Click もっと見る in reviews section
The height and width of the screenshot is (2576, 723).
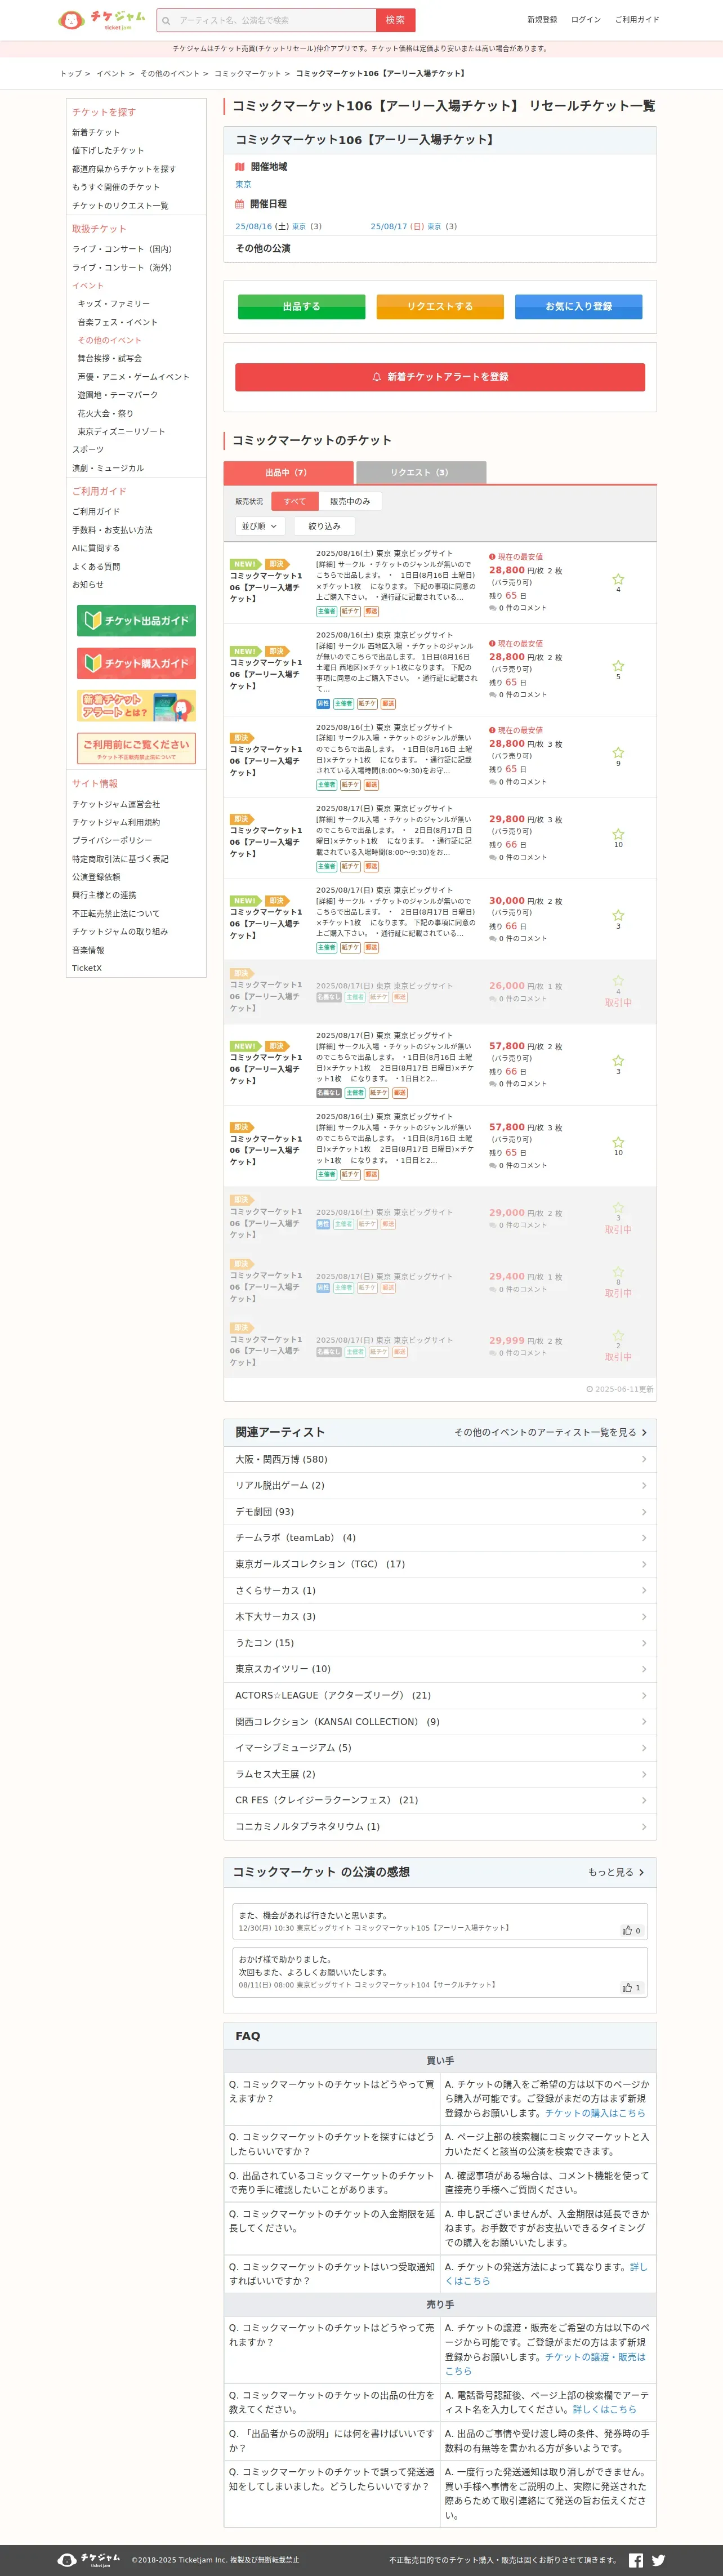coord(616,1872)
